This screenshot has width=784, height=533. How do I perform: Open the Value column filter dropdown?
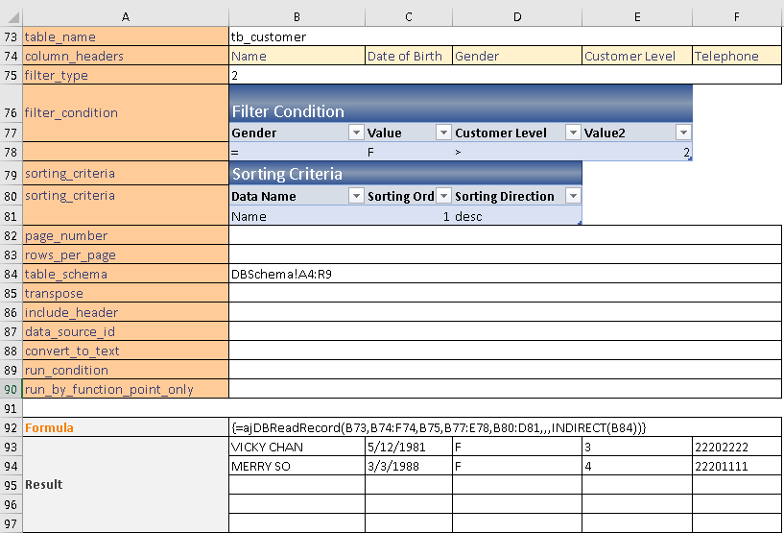click(x=443, y=133)
